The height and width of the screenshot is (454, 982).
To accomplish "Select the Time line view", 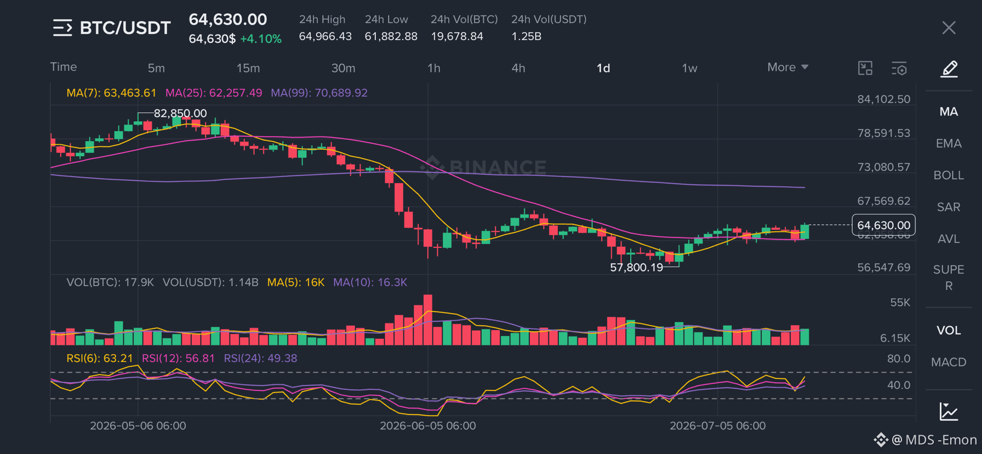I will pyautogui.click(x=64, y=67).
